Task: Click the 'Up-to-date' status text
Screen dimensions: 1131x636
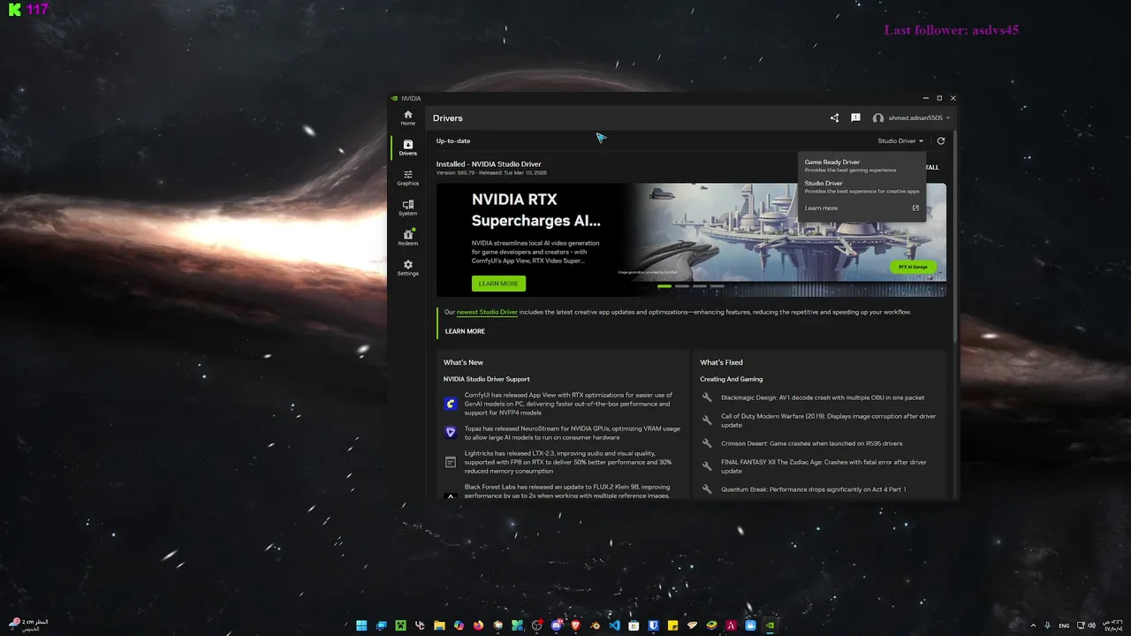Action: point(453,141)
